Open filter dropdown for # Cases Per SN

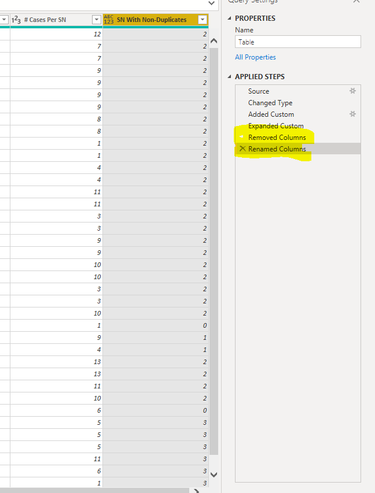(97, 20)
